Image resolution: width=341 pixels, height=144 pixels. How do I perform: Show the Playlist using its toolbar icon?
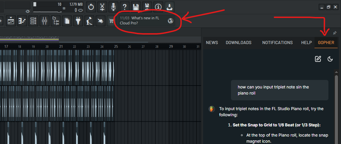point(11,21)
